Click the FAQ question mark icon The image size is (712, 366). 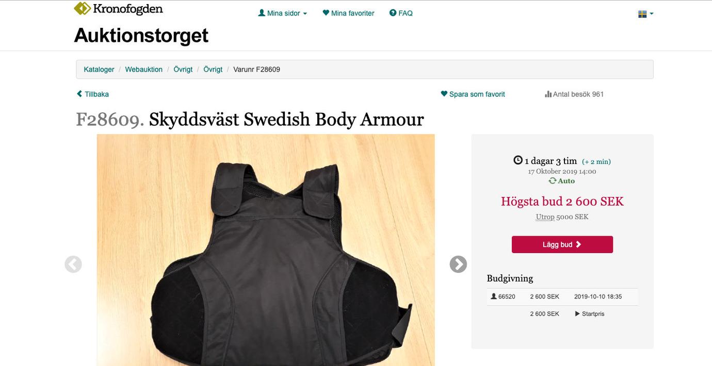coord(393,13)
